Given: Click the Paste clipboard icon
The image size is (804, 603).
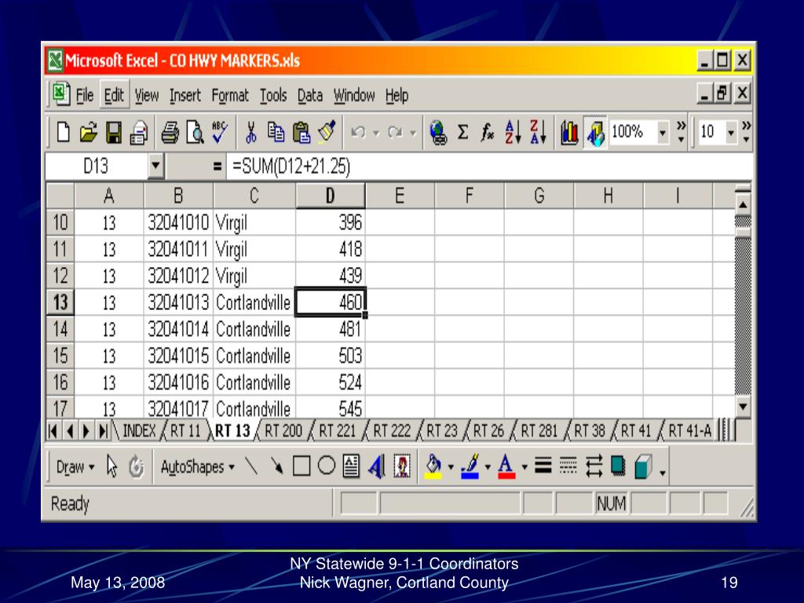Looking at the screenshot, I should coord(301,133).
